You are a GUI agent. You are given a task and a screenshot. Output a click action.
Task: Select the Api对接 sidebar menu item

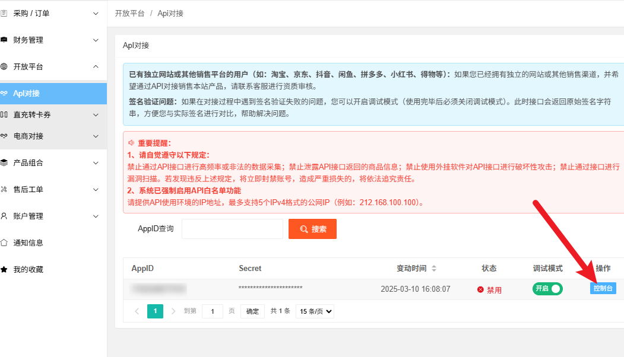point(53,94)
